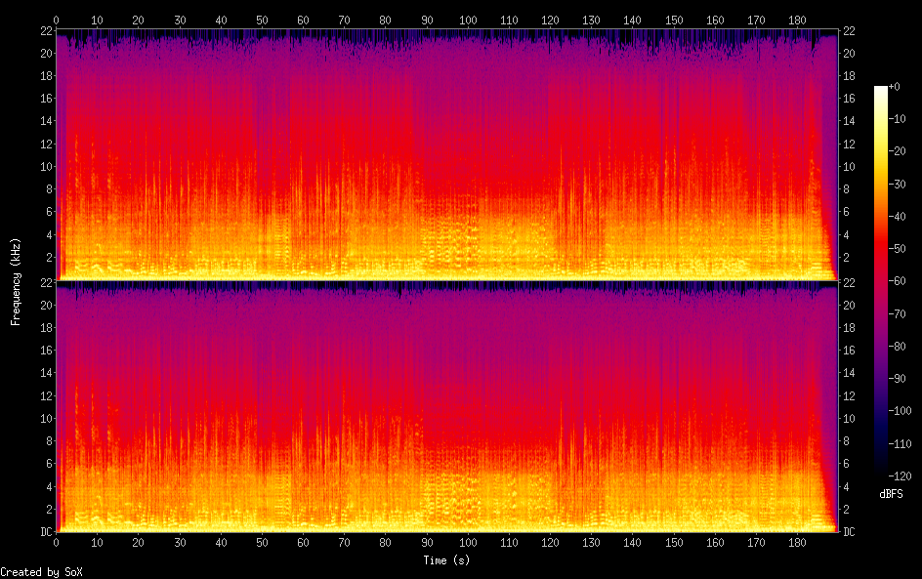Click "90" on the top time axis
This screenshot has width=922, height=579.
427,20
